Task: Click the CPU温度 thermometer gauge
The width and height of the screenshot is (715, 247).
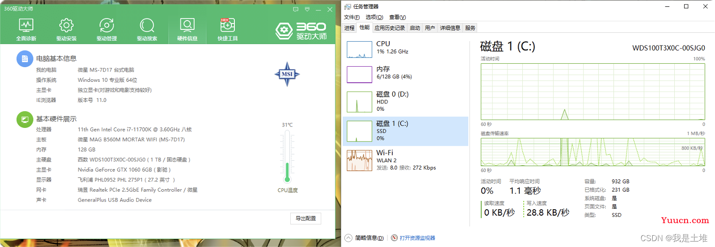Action: pos(287,156)
